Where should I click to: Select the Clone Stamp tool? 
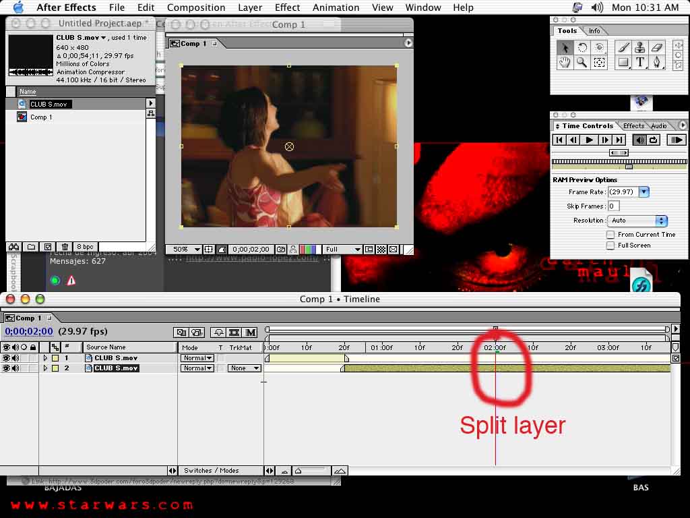pyautogui.click(x=640, y=48)
